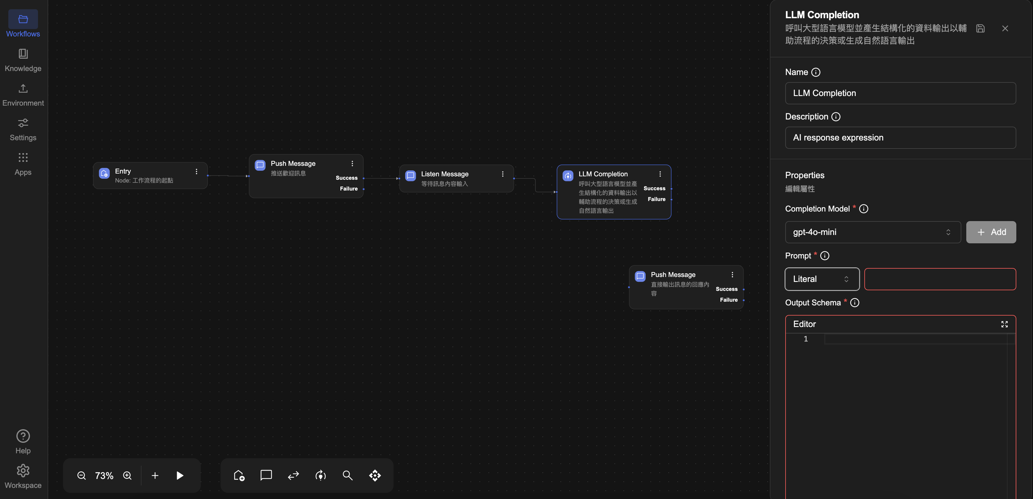Image resolution: width=1033 pixels, height=499 pixels.
Task: Click the empty Prompt text field
Action: click(940, 279)
